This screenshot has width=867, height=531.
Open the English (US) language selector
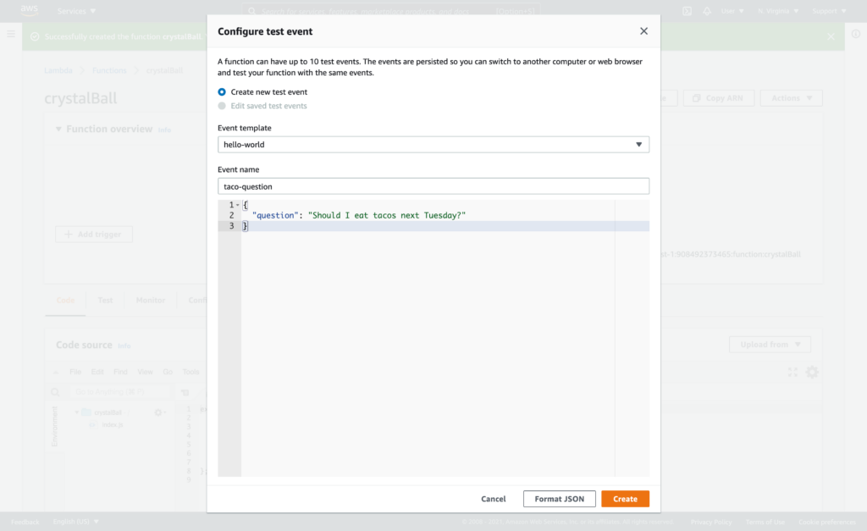pos(75,522)
